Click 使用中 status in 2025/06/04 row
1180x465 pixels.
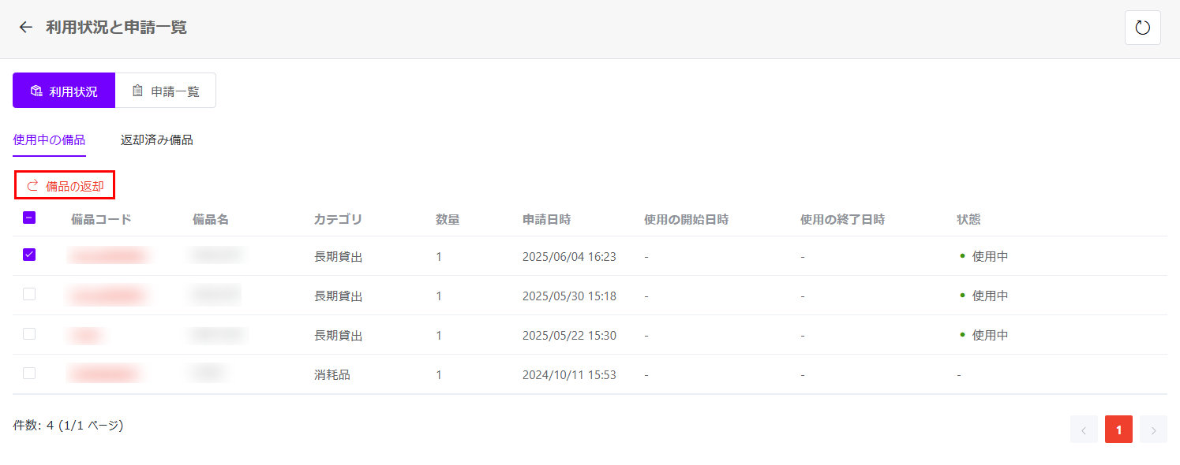pyautogui.click(x=990, y=256)
